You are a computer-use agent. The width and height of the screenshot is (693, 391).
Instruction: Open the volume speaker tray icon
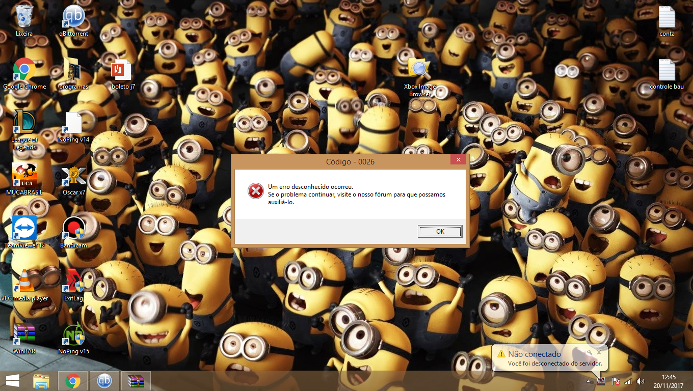tap(641, 381)
